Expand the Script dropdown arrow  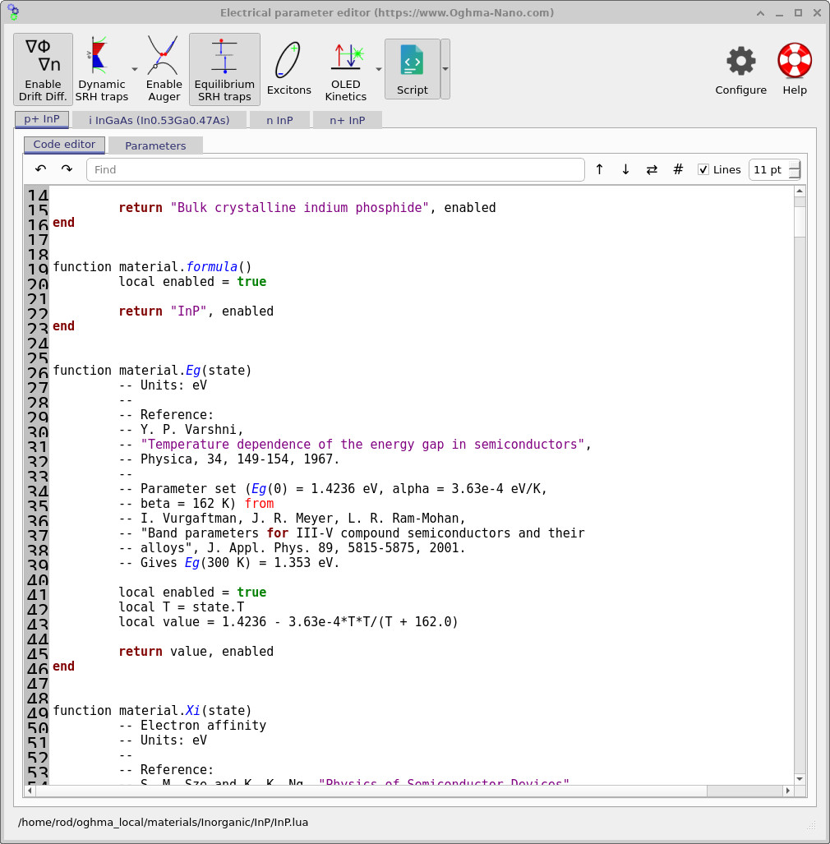coord(445,69)
